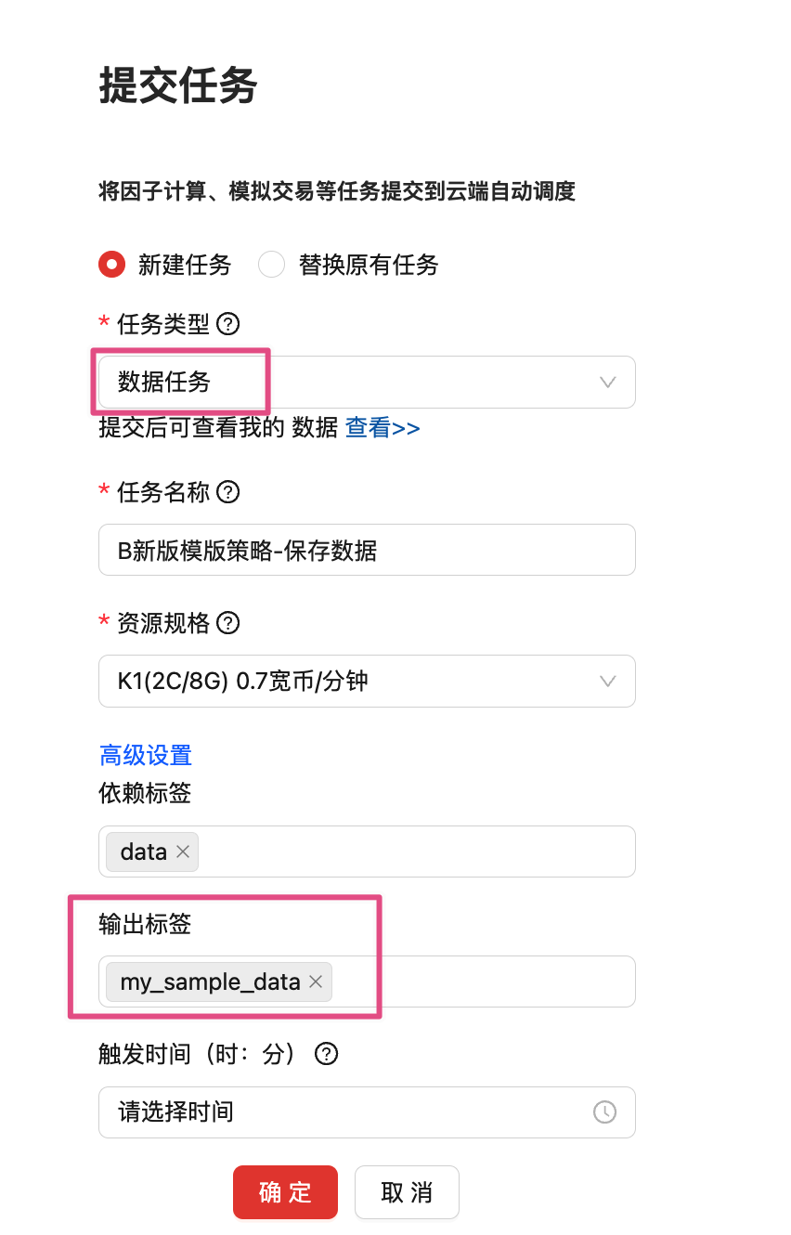The width and height of the screenshot is (791, 1235).
Task: Click the 查看>> link
Action: click(383, 428)
